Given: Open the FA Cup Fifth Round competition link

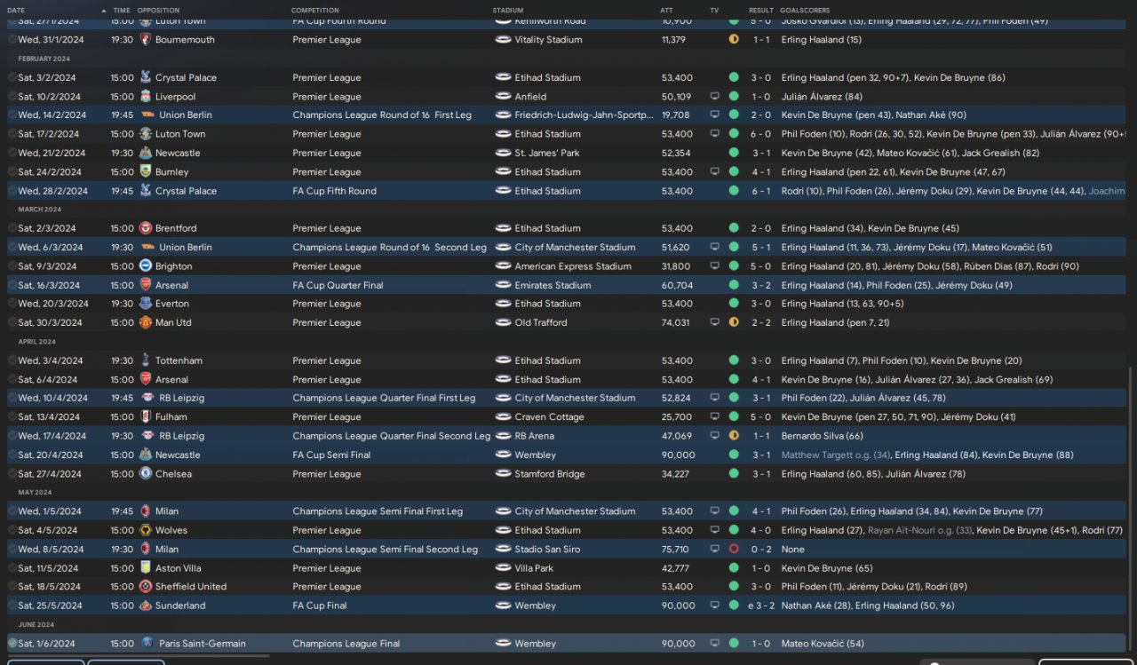Looking at the screenshot, I should 335,191.
